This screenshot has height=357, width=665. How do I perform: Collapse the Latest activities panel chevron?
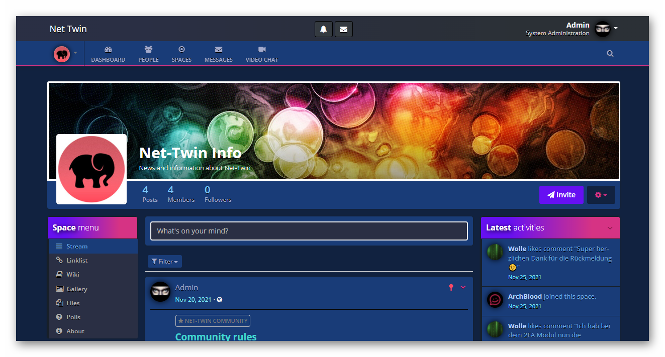[610, 227]
